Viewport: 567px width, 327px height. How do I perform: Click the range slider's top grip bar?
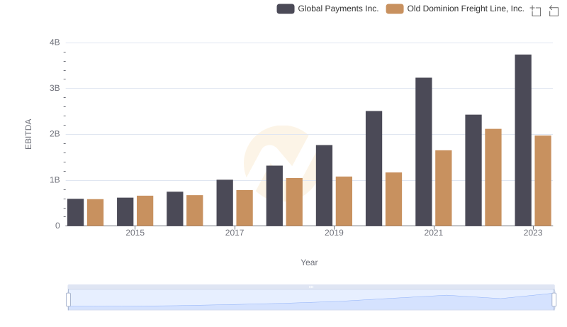311,287
